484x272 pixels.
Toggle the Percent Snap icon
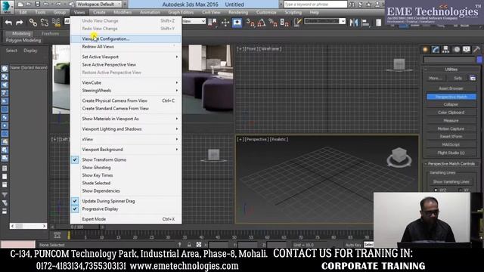(x=273, y=22)
